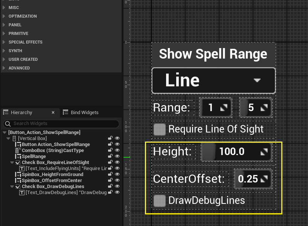This screenshot has height=226, width=308.
Task: Close the Hierarchy tab
Action: pos(53,112)
